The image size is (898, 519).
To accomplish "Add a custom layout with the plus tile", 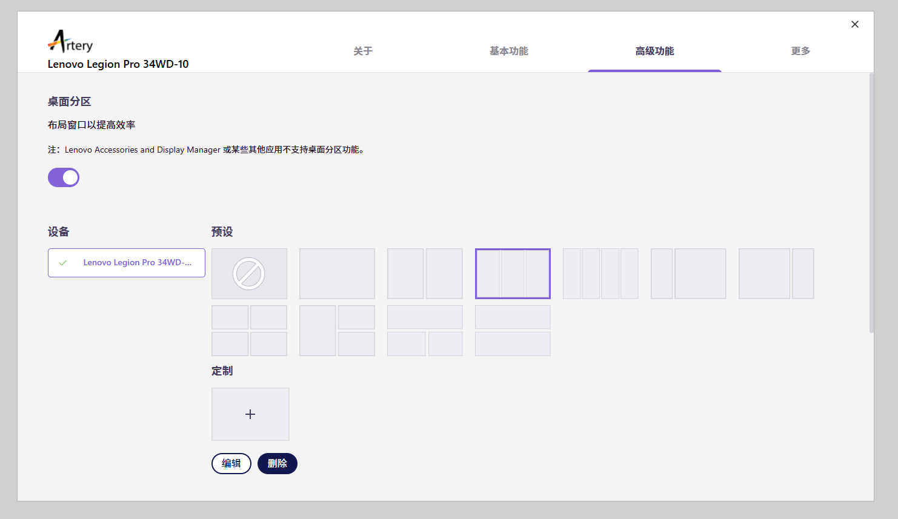I will coord(250,414).
